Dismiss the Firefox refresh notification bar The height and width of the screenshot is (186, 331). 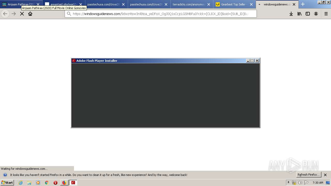tap(325, 175)
